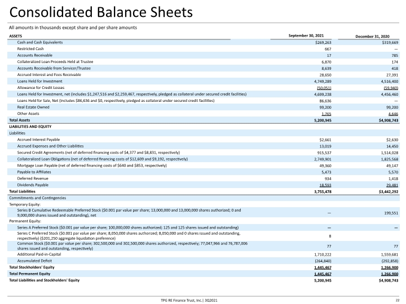The image size is (406, 304).
Task: Click the Cash and Cash Equivalents row label
Action: (x=40, y=42)
